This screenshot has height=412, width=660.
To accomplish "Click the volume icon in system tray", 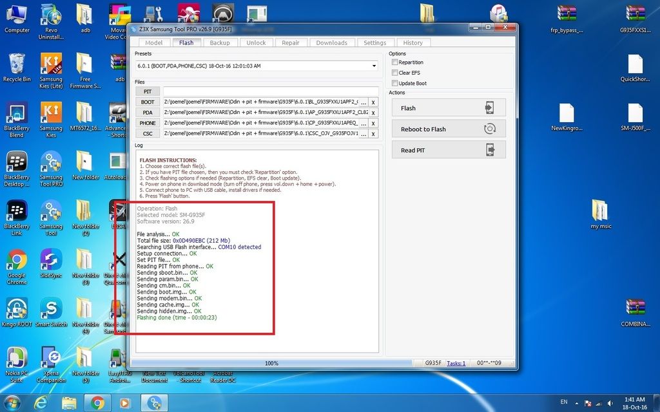I will pos(610,403).
